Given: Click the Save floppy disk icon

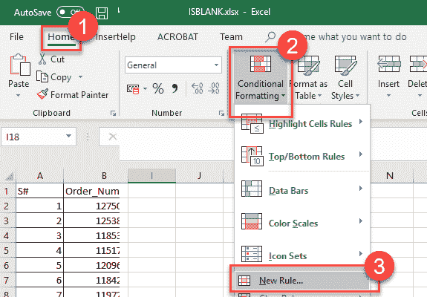Looking at the screenshot, I should point(102,13).
